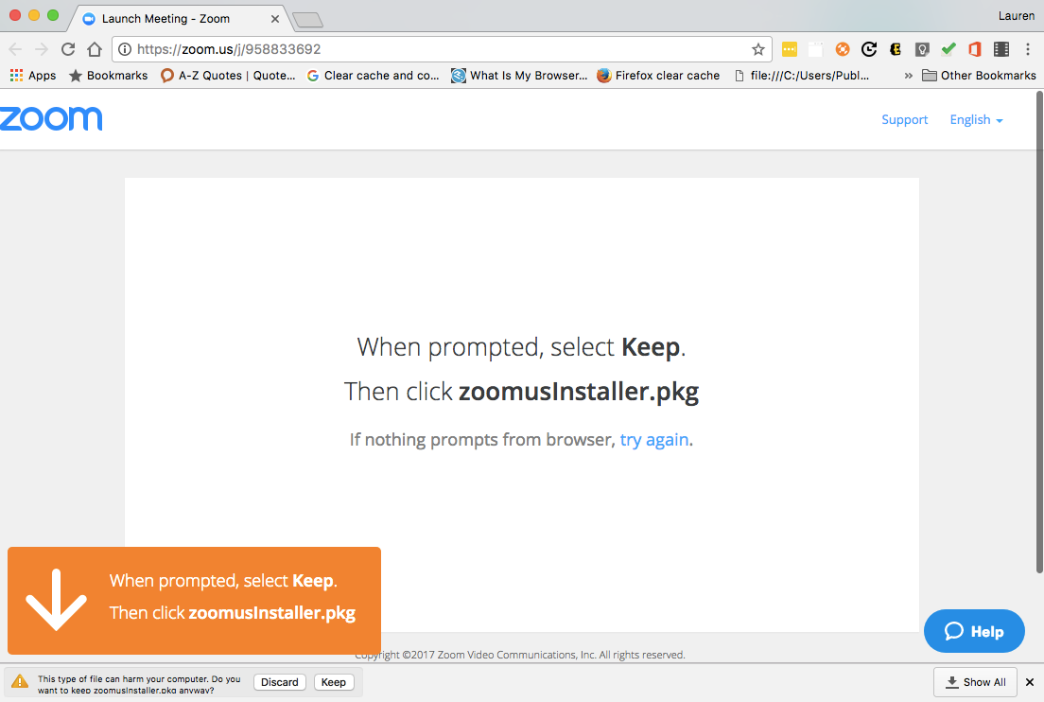Expand the English language dropdown

[x=976, y=119]
